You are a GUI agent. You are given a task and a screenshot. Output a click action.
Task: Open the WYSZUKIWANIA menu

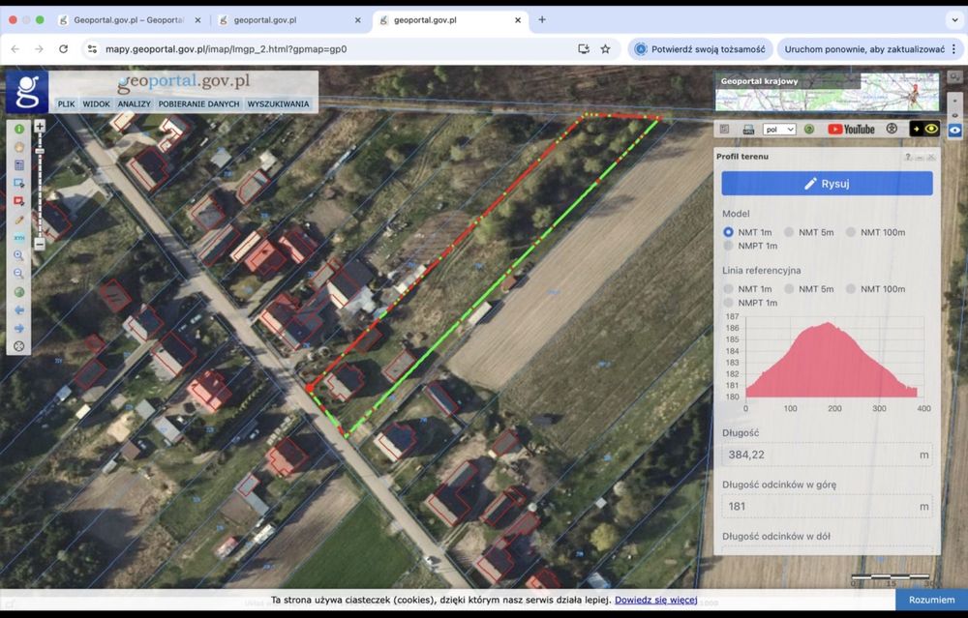[278, 103]
